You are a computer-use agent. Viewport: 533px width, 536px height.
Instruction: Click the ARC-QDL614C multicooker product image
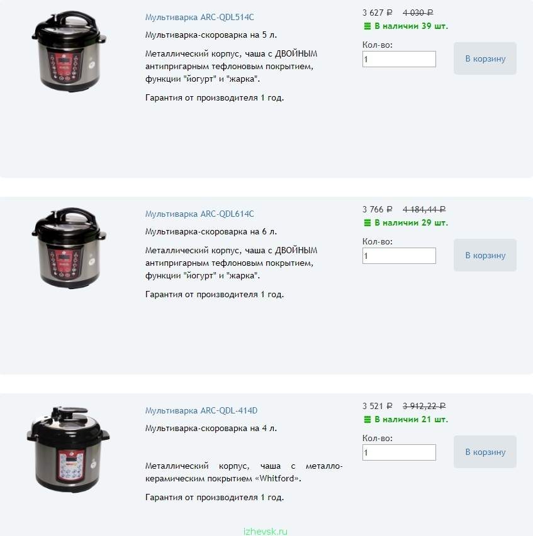tap(69, 248)
